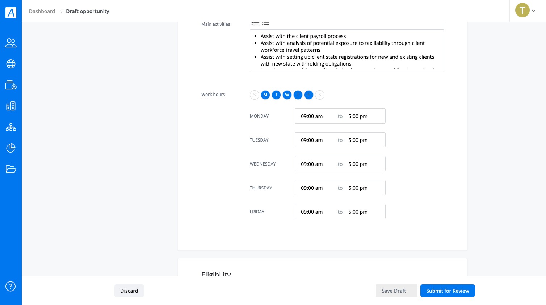Click the Discard button

tap(129, 291)
